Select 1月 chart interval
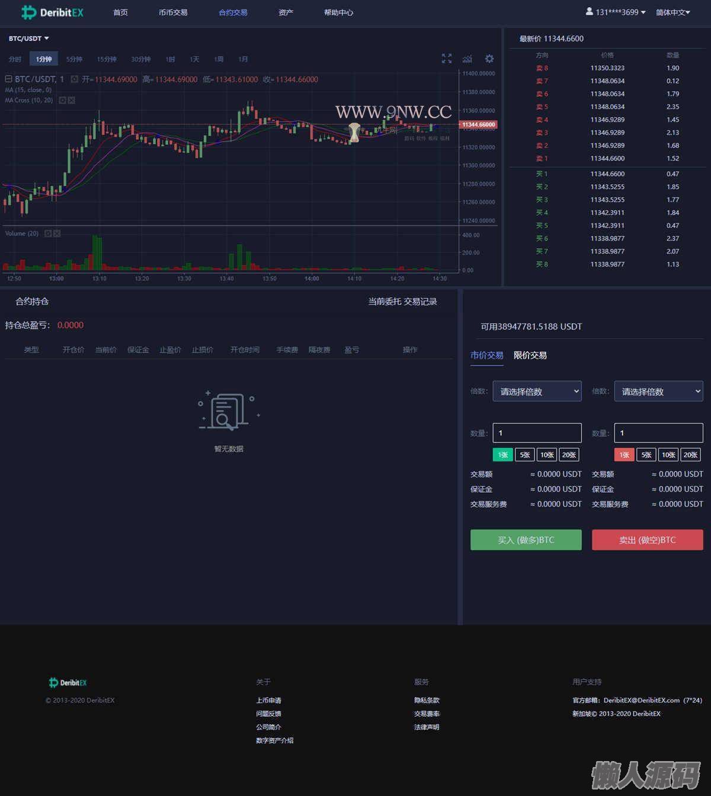Screen dimensions: 711x796 point(243,59)
